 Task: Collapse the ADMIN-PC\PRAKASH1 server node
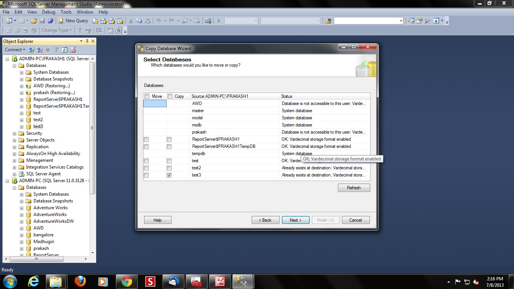(x=7, y=59)
